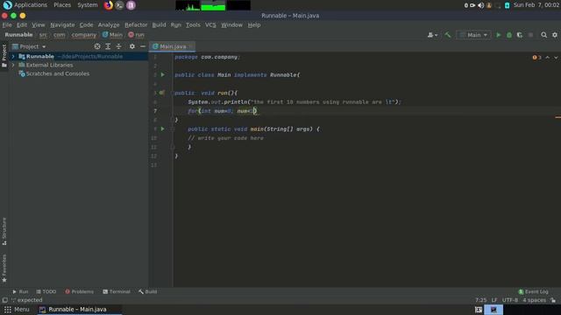Go to previous highlighted error arrow
Viewport: 561px width, 315px height.
(x=547, y=58)
